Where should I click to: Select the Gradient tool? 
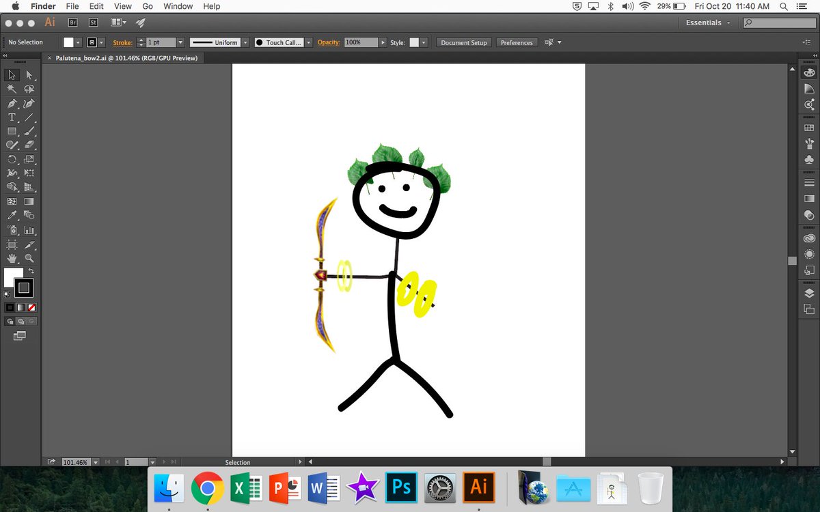tap(29, 202)
